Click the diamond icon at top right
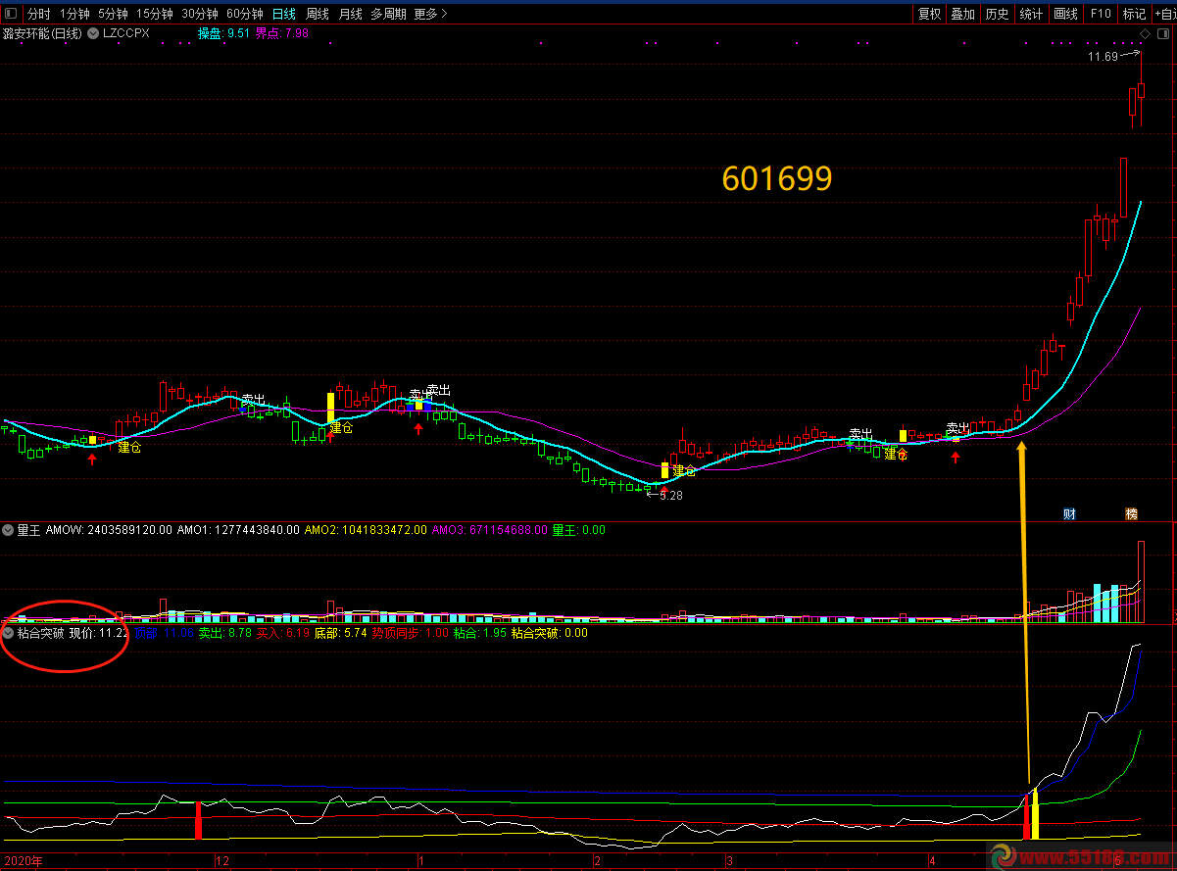This screenshot has height=871, width=1177. click(x=1144, y=33)
